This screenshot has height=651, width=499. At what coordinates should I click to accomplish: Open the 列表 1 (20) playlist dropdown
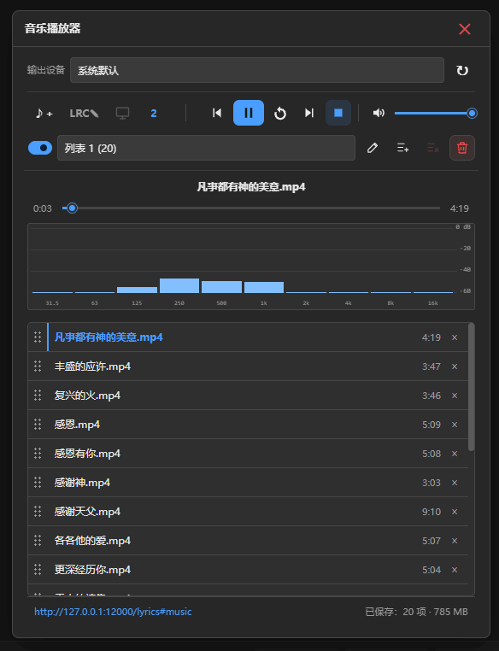206,148
